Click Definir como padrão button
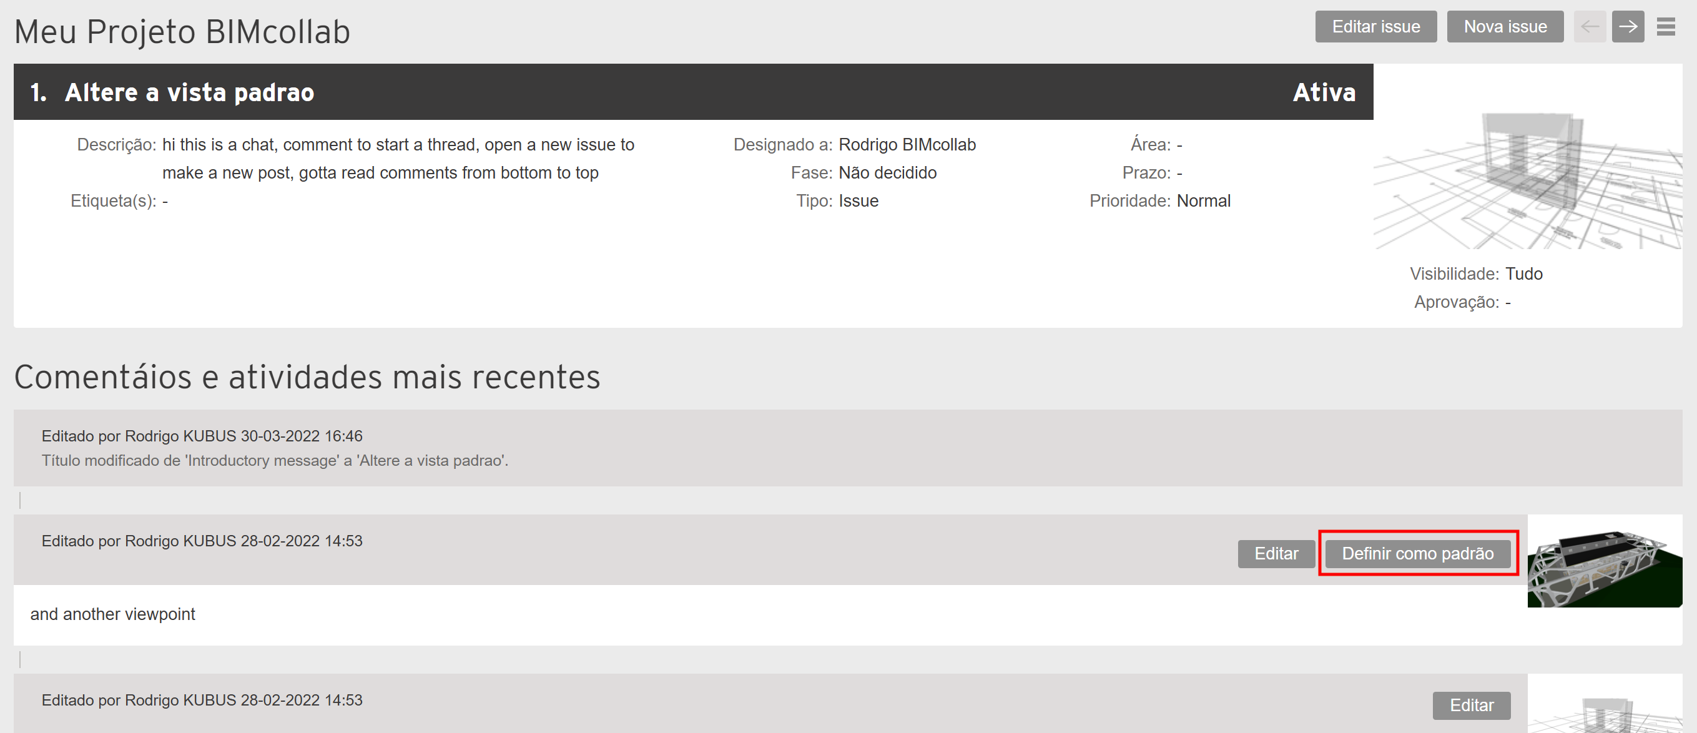Viewport: 1697px width, 733px height. pyautogui.click(x=1418, y=553)
